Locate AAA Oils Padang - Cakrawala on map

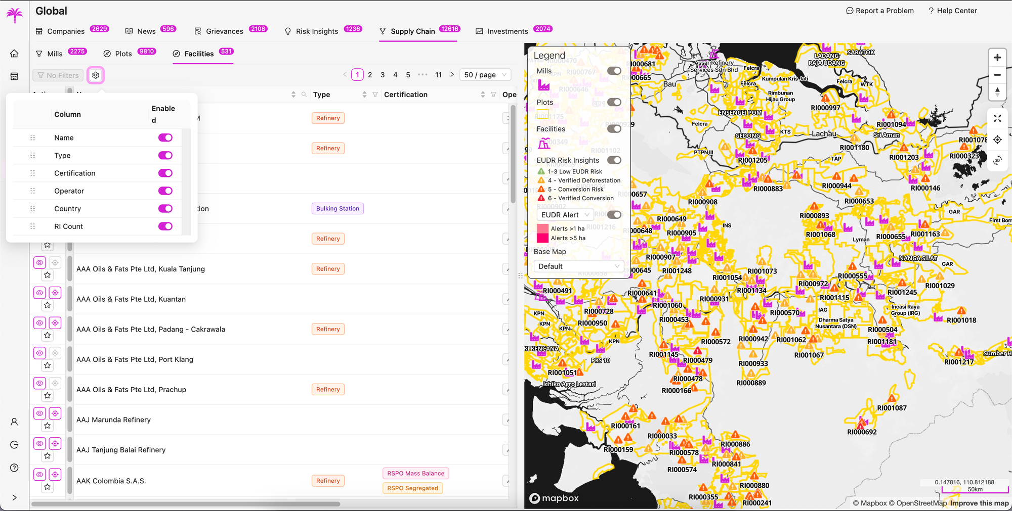[55, 322]
